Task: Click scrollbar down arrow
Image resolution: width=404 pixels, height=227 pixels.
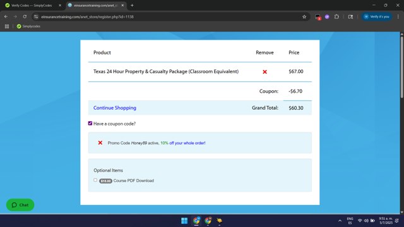Action: tap(401, 212)
